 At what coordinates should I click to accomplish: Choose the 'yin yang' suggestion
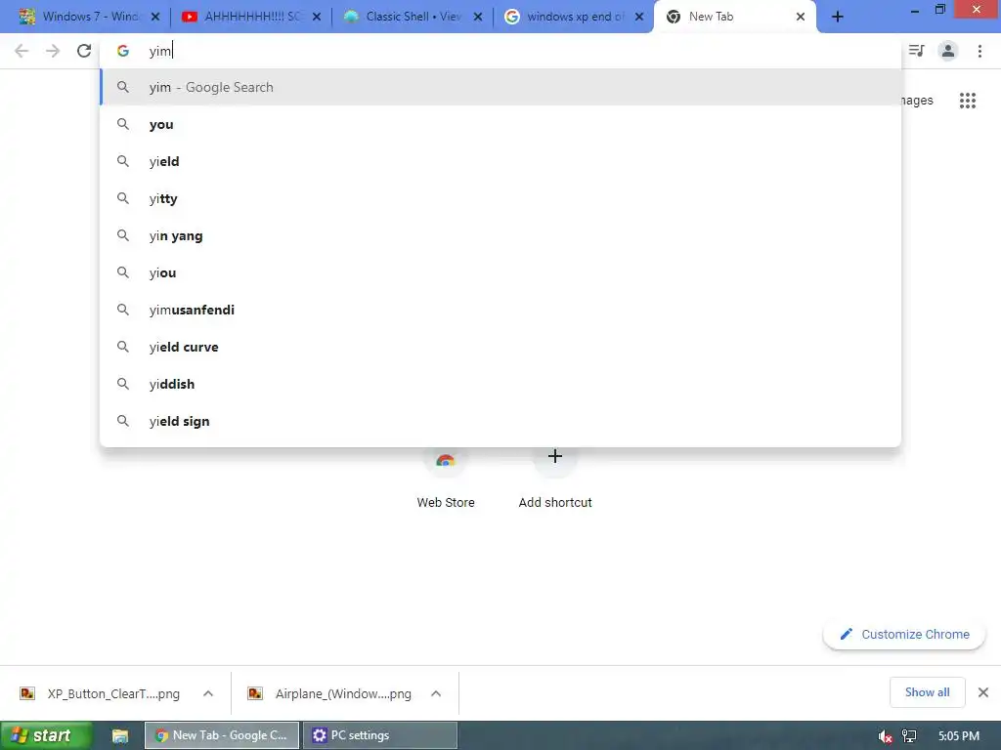coord(500,235)
